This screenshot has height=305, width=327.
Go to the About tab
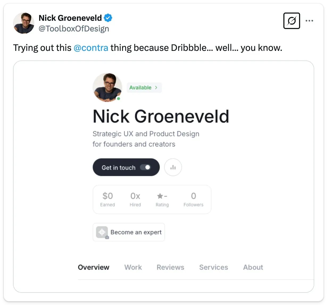(253, 267)
